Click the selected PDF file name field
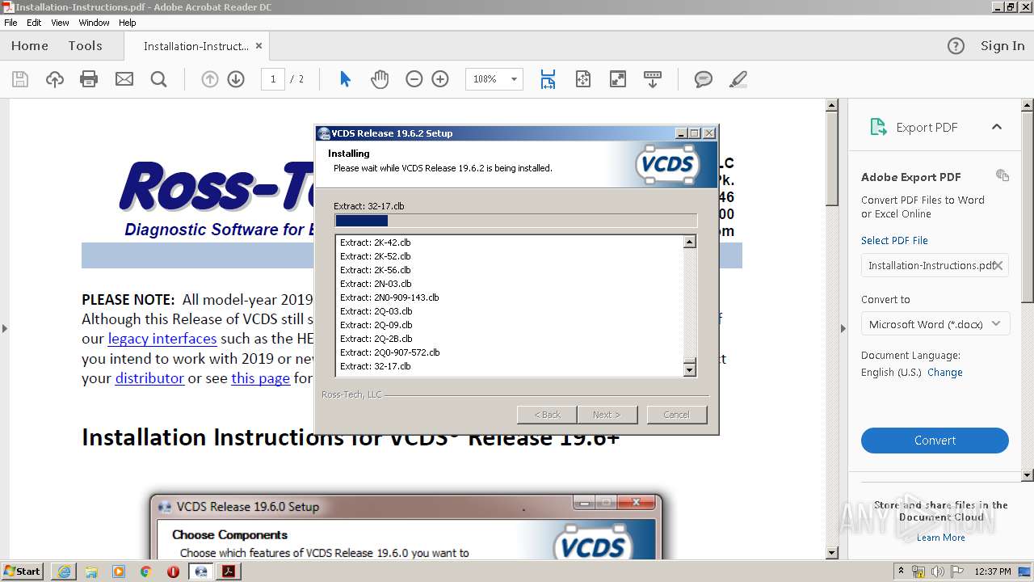Screen dimensions: 1034x582 point(935,265)
